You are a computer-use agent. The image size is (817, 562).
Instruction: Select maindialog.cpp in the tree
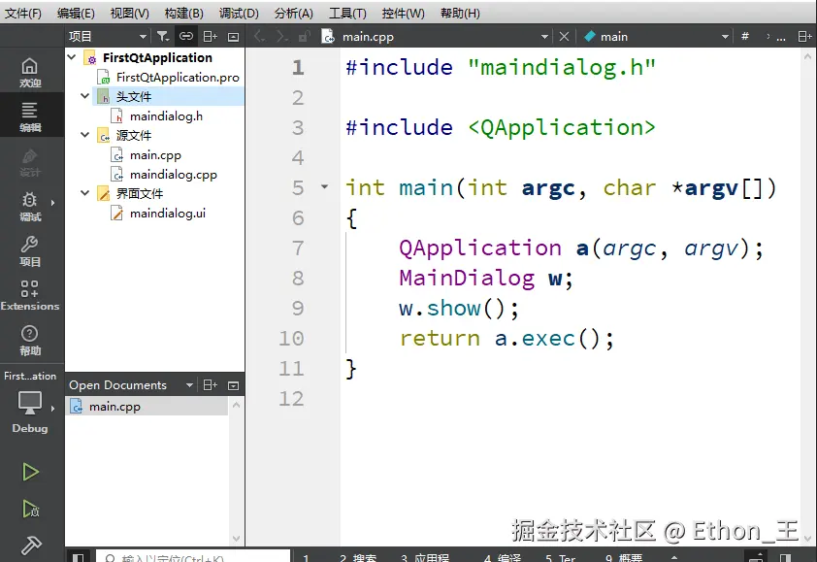coord(174,175)
